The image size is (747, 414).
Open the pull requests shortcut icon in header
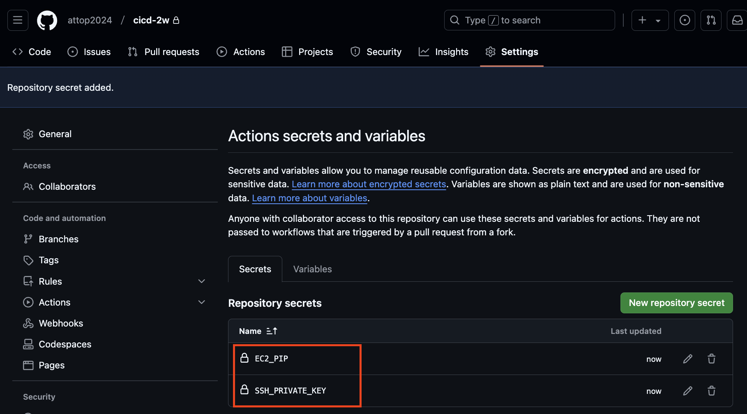point(711,20)
